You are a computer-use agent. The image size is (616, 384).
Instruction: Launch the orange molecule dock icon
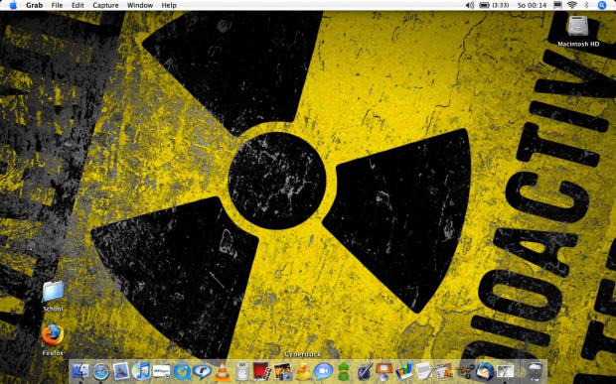pyautogui.click(x=465, y=371)
